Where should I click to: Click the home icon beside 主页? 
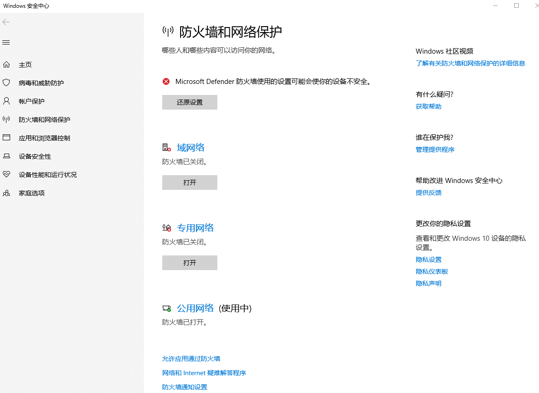(6, 65)
